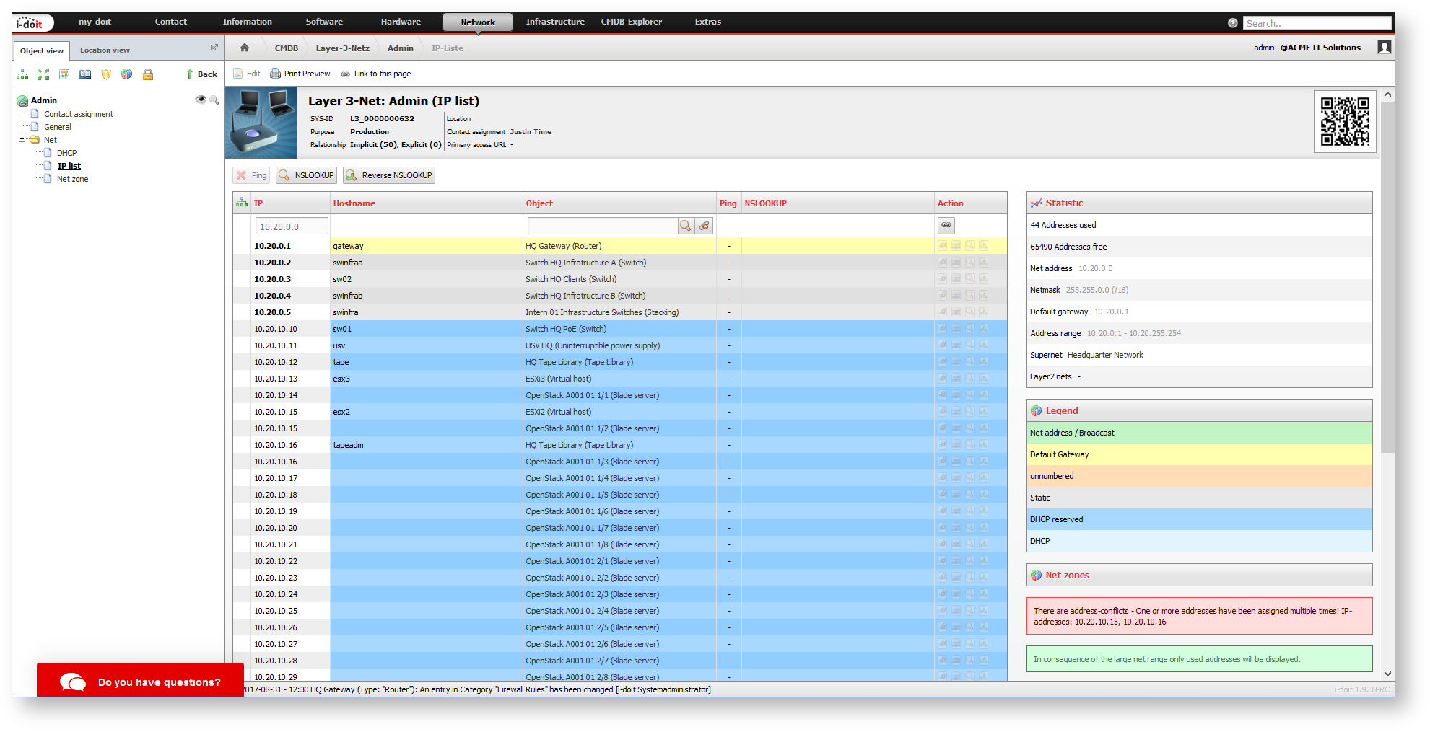This screenshot has height=732, width=1430.
Task: Click the QR code thumbnail
Action: coord(1345,121)
